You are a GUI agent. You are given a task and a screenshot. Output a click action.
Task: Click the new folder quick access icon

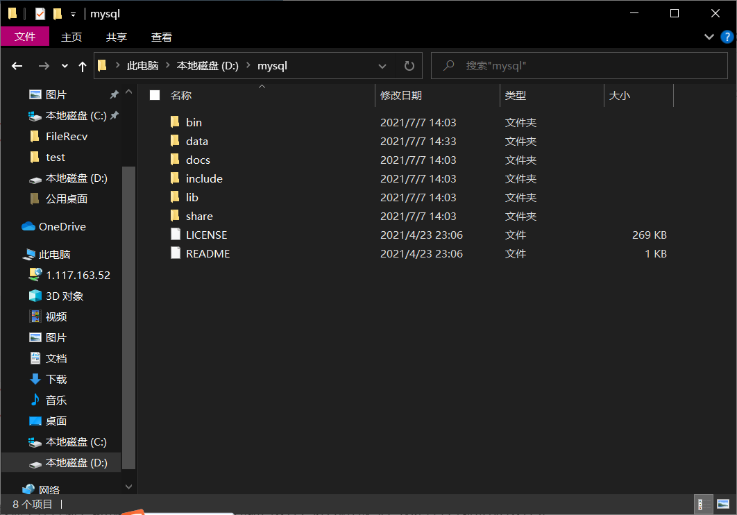pos(58,14)
